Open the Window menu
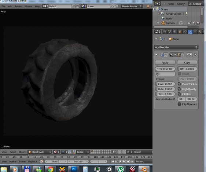The image size is (206, 172). 28,6
